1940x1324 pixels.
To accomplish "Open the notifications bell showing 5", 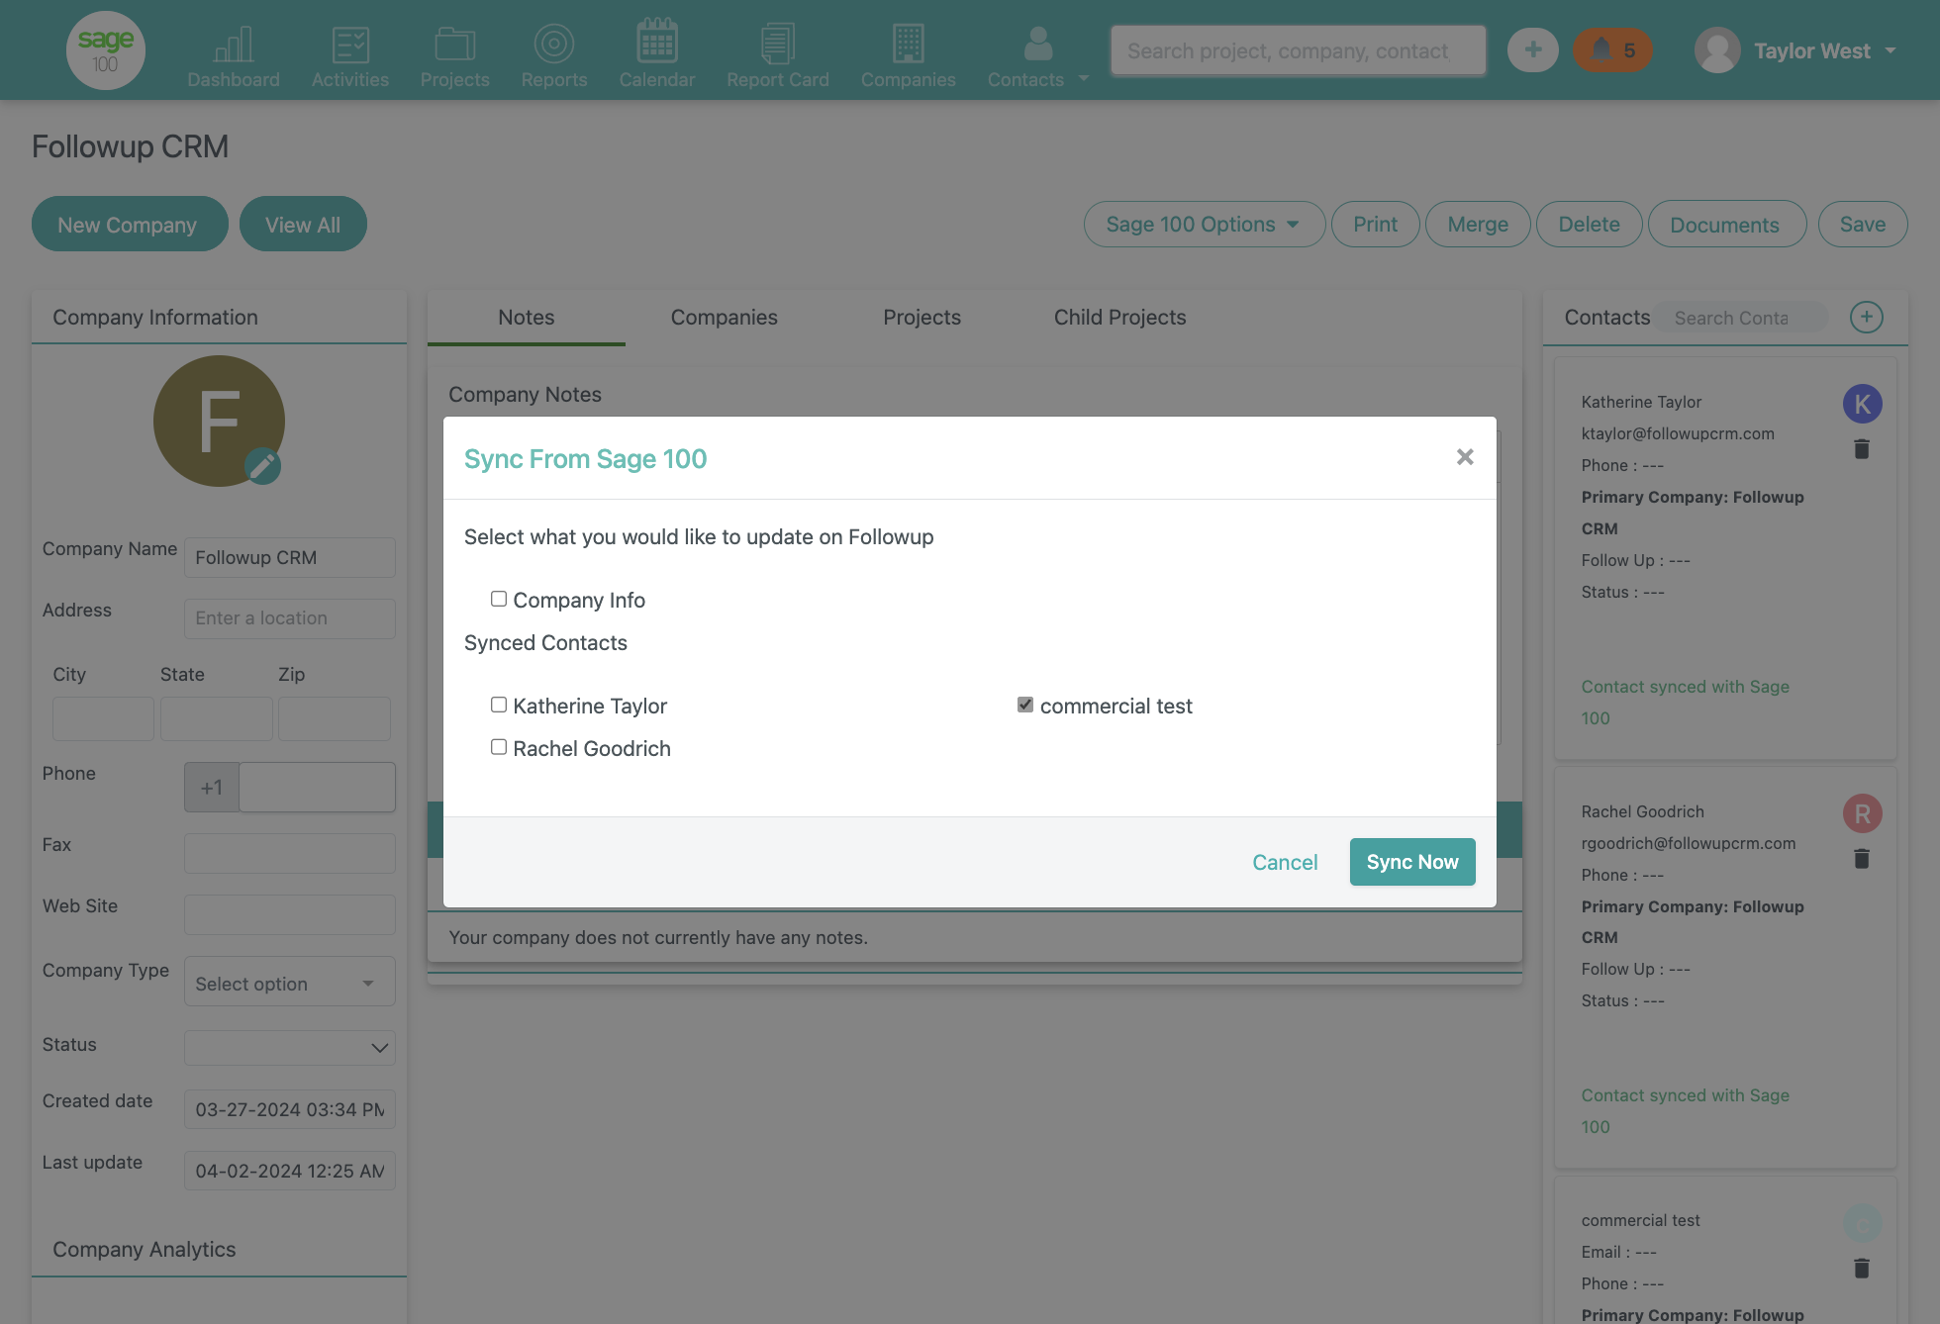I will tap(1612, 49).
